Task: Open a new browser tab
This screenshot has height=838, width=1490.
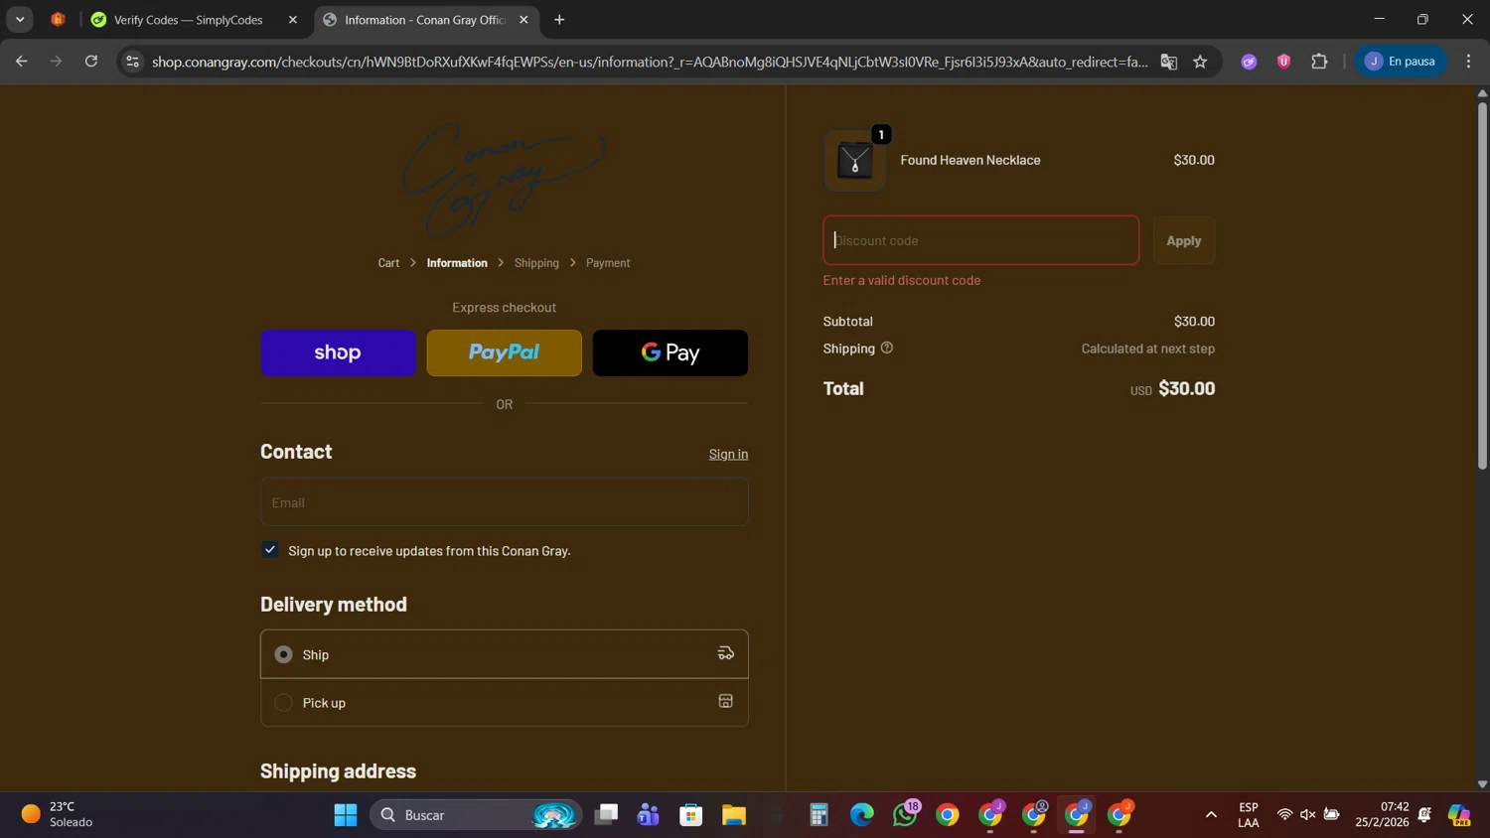Action: tap(559, 20)
